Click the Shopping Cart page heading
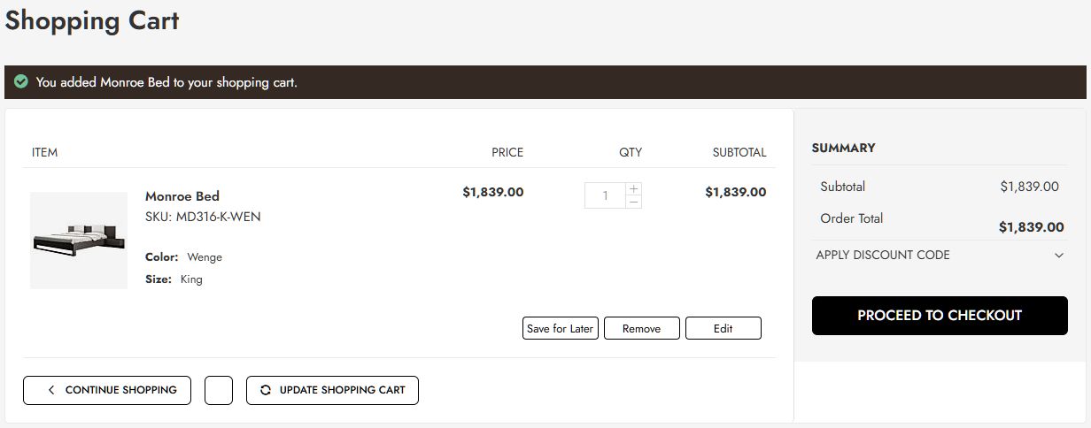Viewport: 1091px width, 428px height. (x=92, y=20)
